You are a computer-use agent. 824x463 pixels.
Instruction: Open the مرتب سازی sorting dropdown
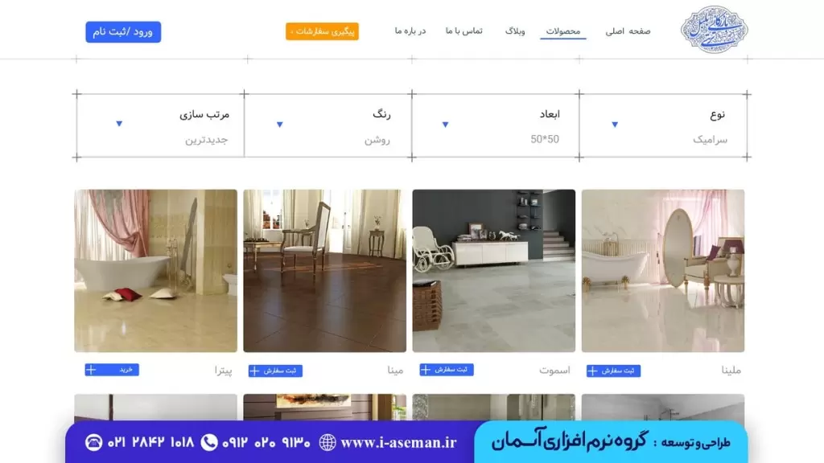[x=119, y=123]
